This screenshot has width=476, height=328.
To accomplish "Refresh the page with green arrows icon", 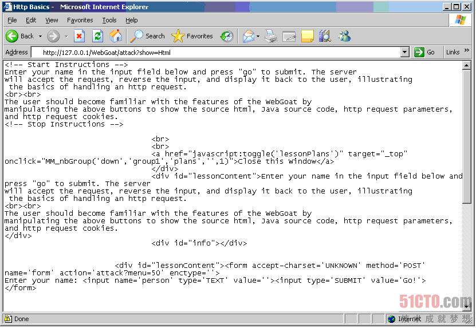I will click(x=97, y=36).
